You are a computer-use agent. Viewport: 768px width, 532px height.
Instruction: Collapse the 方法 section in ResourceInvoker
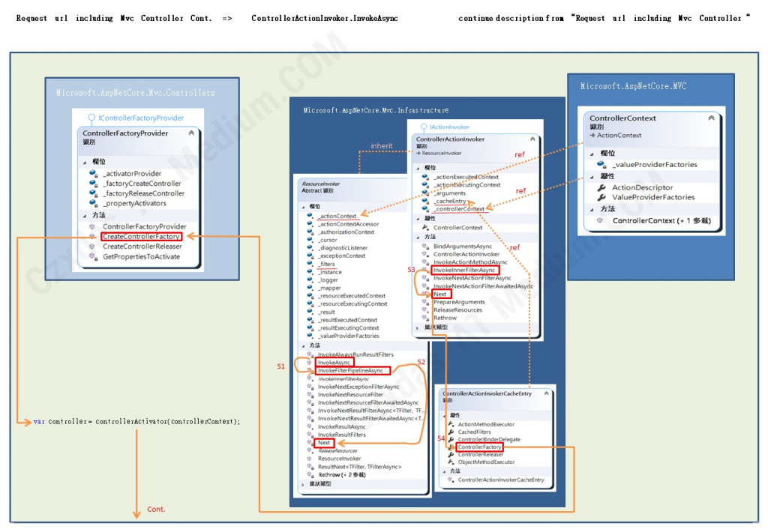[x=303, y=346]
